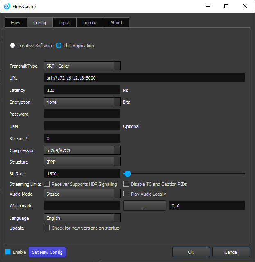Viewport: 255px width, 262px height.
Task: Open the Language dropdown set to English
Action: [x=82, y=218]
